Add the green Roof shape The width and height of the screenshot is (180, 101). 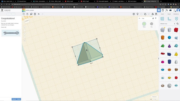[163, 46]
